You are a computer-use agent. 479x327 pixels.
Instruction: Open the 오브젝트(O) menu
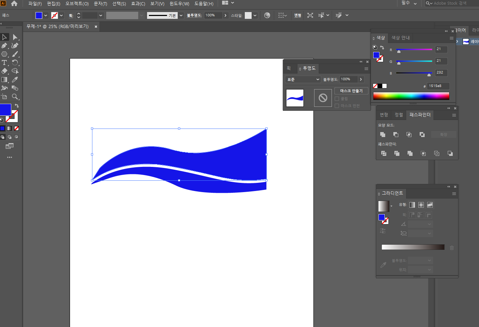tap(77, 4)
